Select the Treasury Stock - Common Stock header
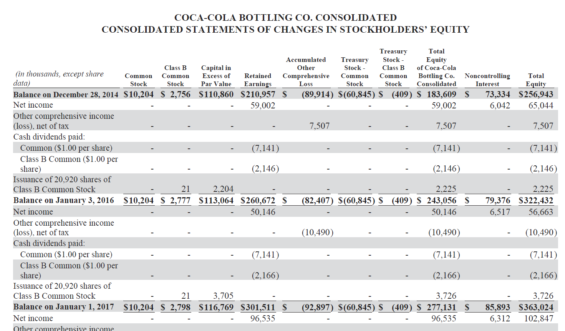 point(355,72)
